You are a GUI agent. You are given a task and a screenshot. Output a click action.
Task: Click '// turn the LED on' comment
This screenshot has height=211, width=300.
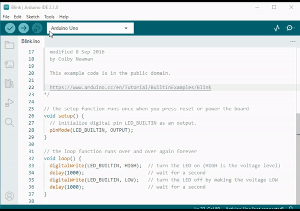pos(174,166)
